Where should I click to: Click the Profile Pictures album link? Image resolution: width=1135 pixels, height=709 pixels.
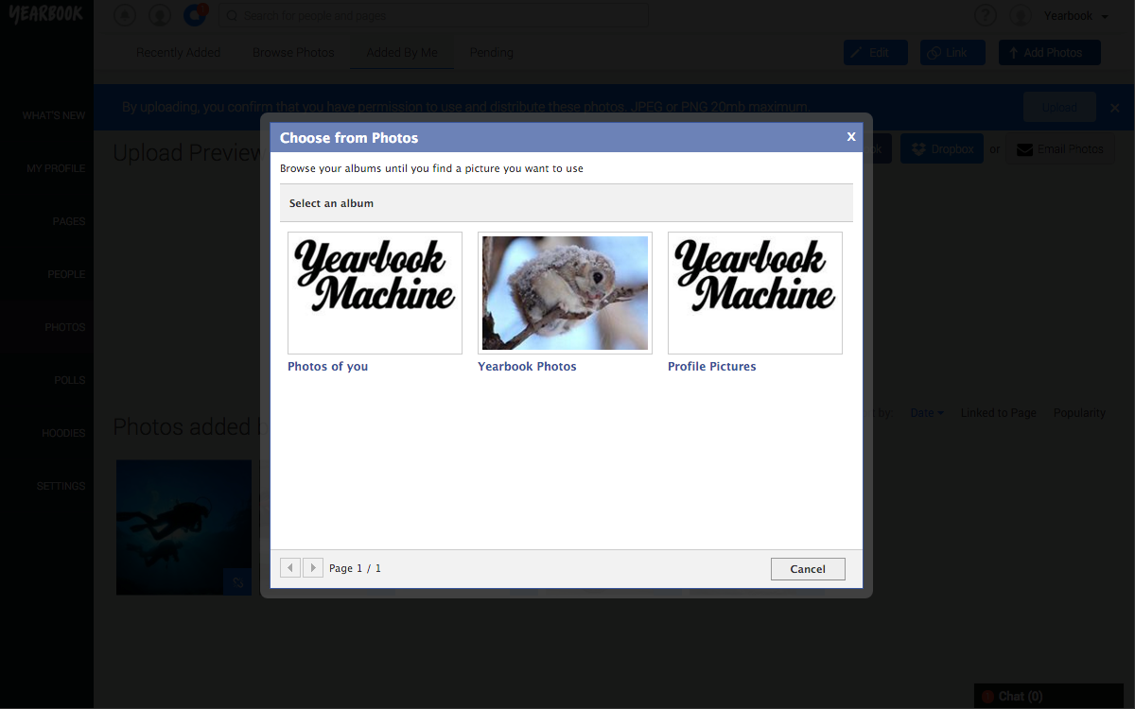click(x=712, y=367)
